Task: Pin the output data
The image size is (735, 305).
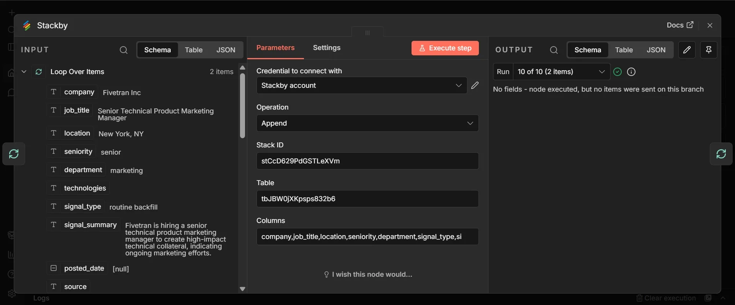Action: coord(709,50)
